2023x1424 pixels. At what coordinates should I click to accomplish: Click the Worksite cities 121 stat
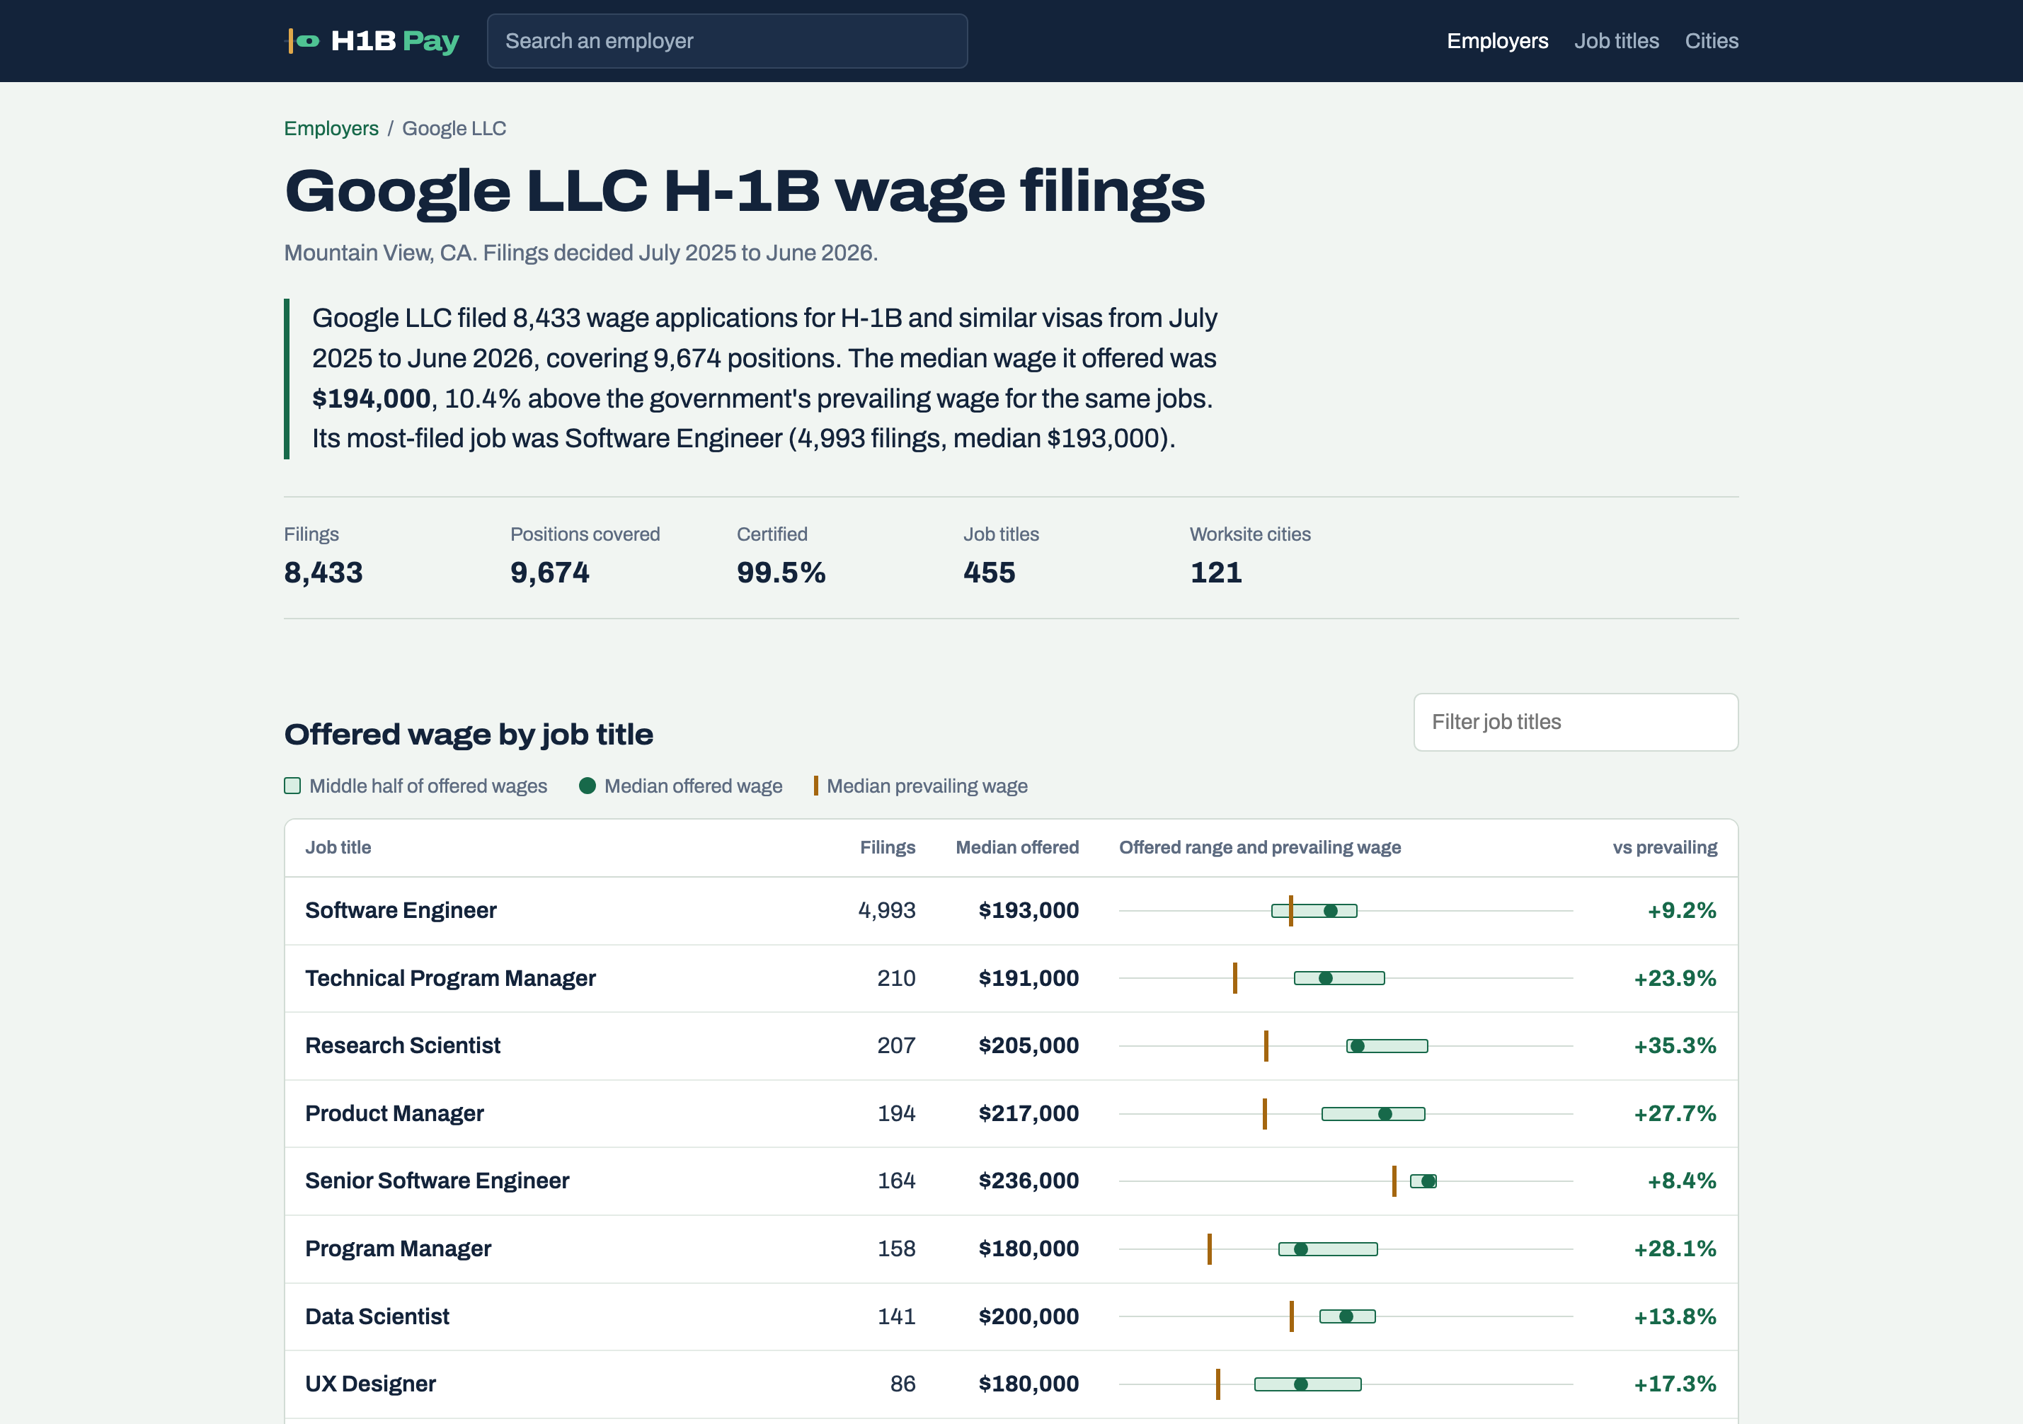(x=1249, y=558)
